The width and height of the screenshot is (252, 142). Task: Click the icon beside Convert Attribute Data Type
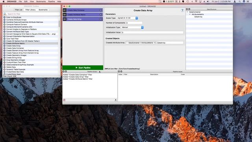click(4, 32)
